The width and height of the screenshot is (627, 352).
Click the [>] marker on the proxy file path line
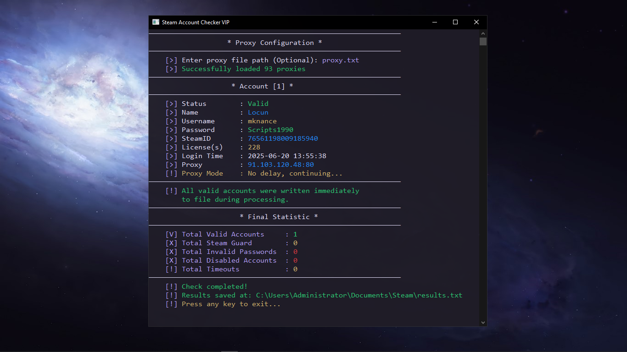(x=171, y=60)
